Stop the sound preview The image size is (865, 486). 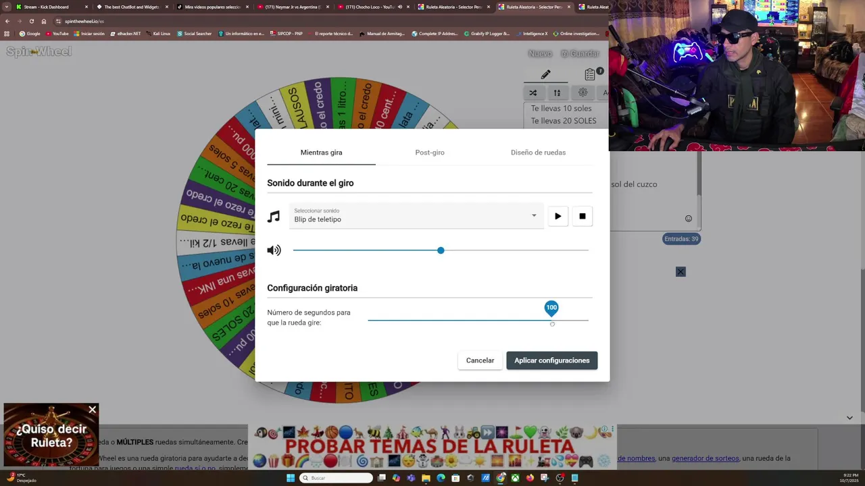click(x=583, y=216)
